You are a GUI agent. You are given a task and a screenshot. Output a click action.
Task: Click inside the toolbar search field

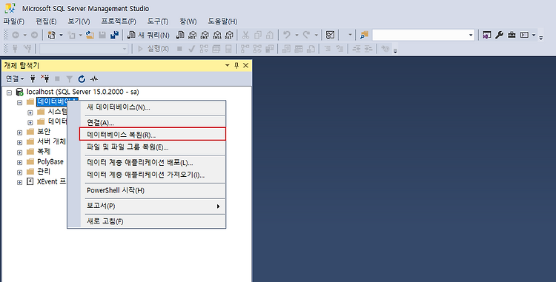(x=420, y=35)
